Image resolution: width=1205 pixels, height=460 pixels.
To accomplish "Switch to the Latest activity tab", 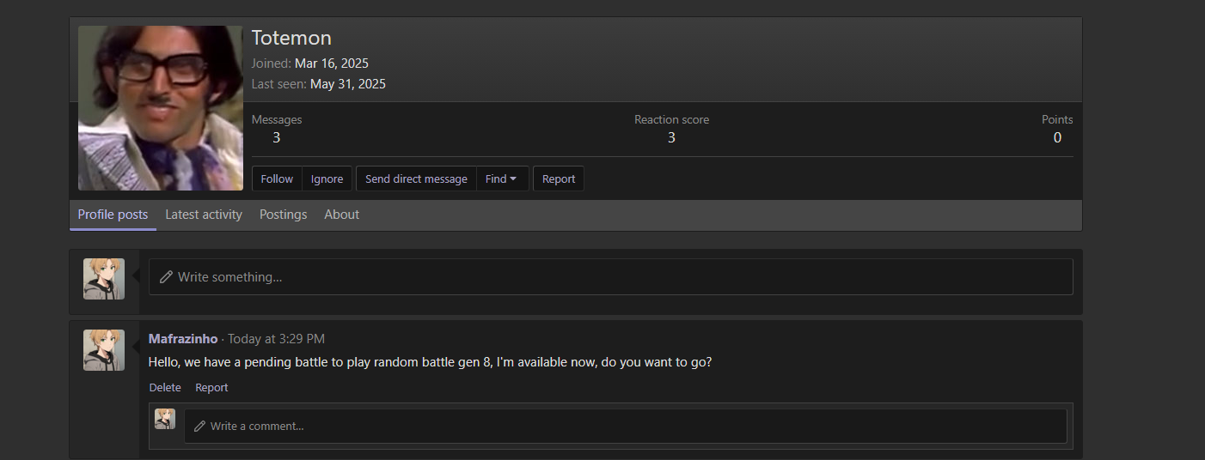I will pos(204,215).
